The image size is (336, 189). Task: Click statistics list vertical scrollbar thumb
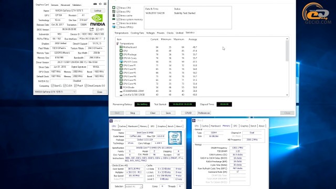point(287,51)
